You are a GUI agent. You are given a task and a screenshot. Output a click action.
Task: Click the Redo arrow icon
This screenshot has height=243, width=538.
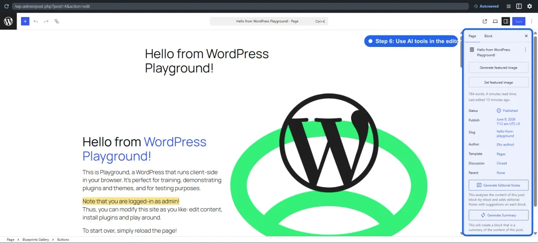coord(46,21)
